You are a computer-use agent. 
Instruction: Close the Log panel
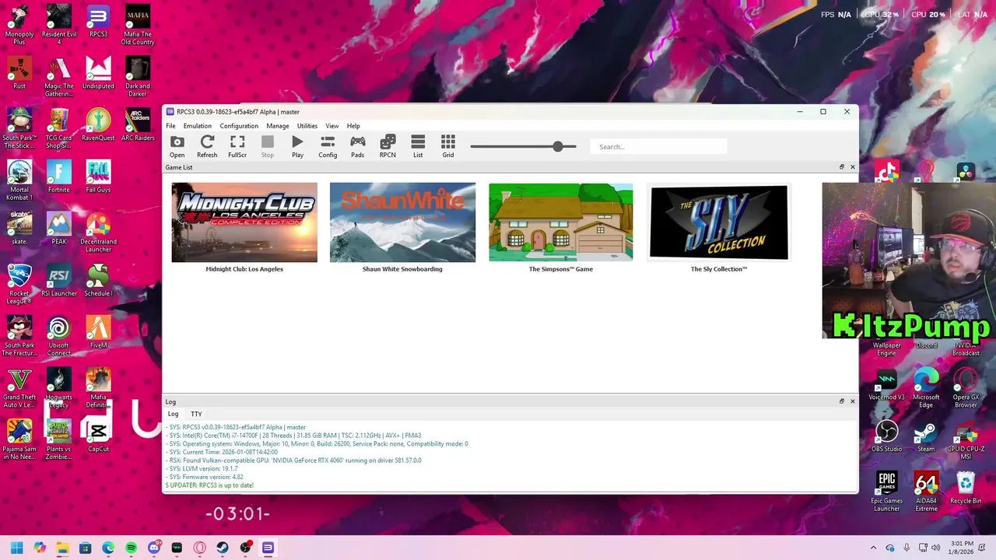[852, 401]
